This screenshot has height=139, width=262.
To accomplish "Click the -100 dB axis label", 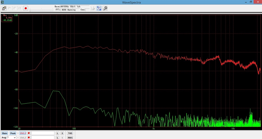I will (15, 108).
